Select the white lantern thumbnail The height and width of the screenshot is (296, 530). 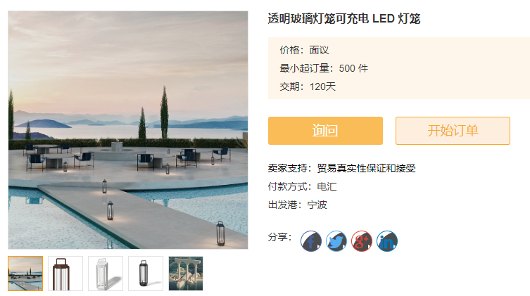coord(106,274)
